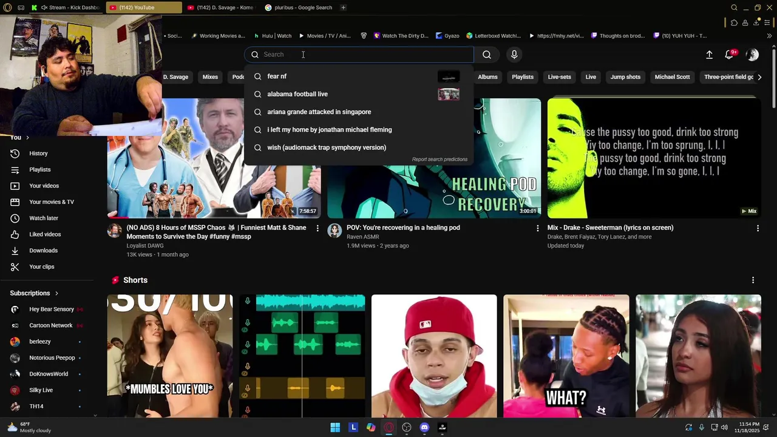Select the Jump shots filter chip
Image resolution: width=777 pixels, height=437 pixels.
click(625, 77)
